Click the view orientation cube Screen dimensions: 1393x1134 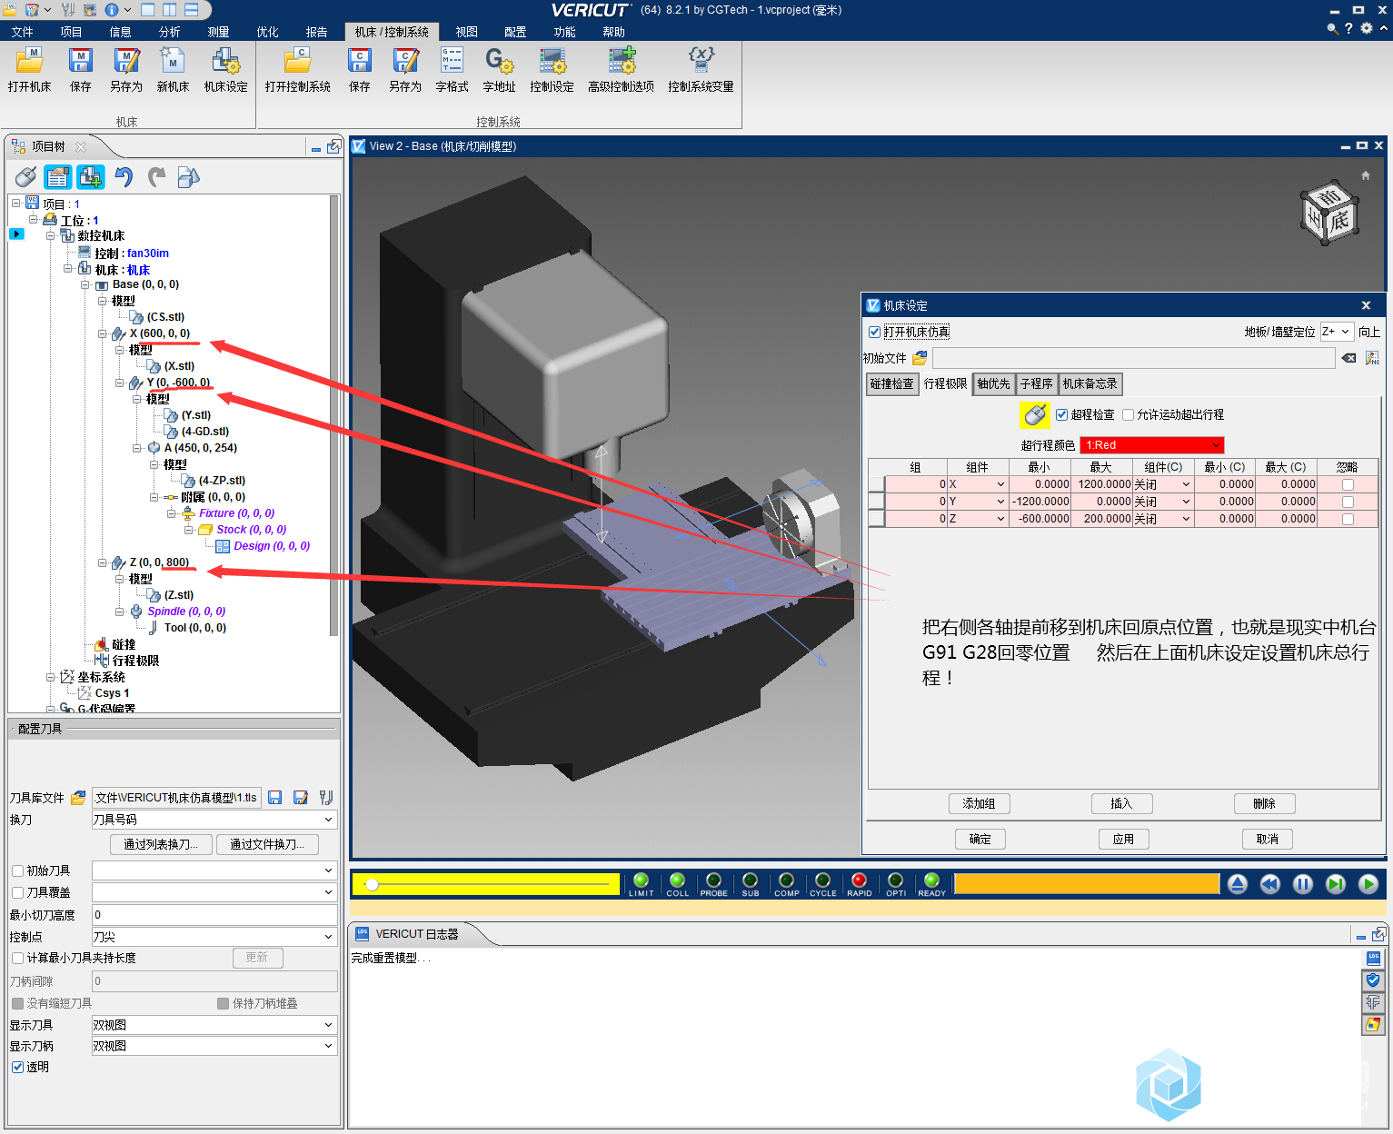(x=1328, y=213)
